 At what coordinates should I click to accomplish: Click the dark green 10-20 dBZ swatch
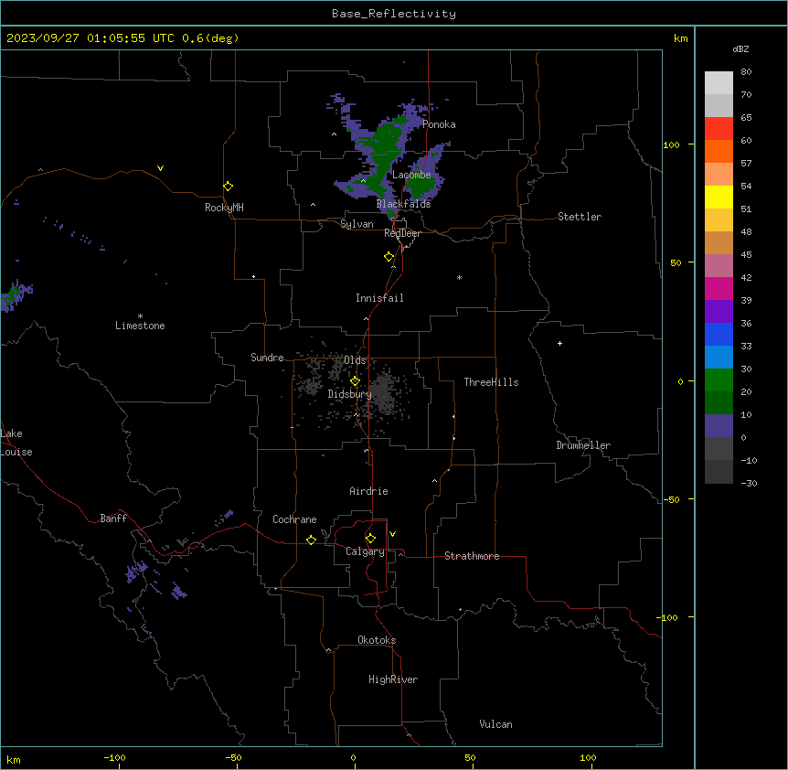(719, 403)
